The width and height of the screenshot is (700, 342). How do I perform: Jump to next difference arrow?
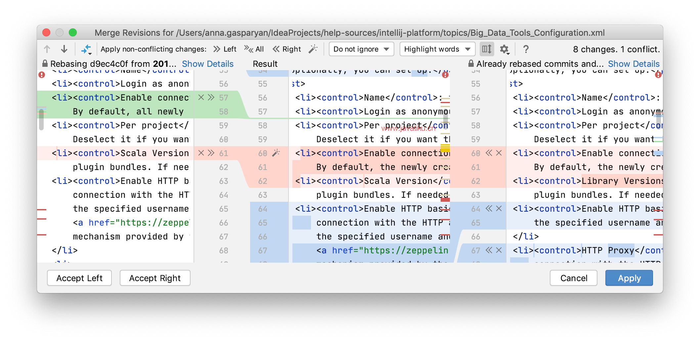(64, 49)
